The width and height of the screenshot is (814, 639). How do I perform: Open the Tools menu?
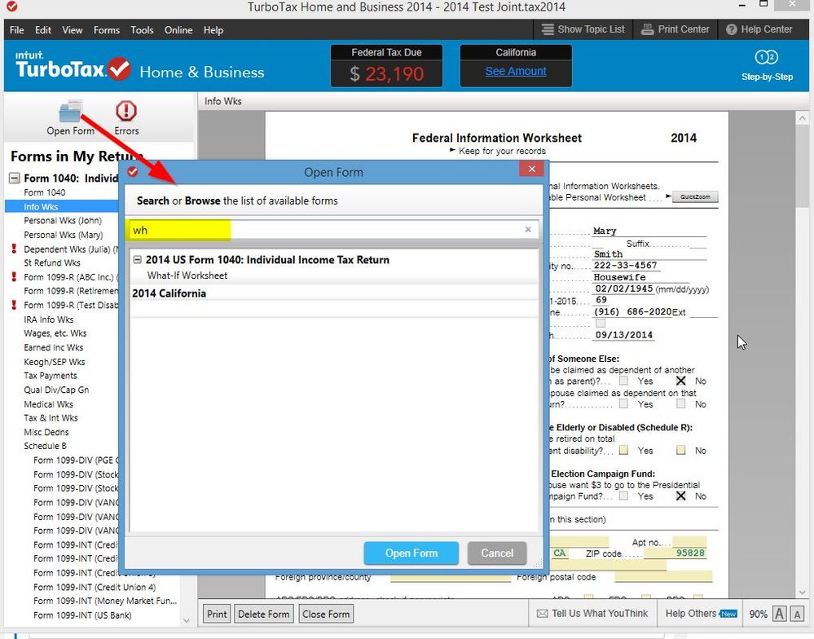(x=142, y=30)
